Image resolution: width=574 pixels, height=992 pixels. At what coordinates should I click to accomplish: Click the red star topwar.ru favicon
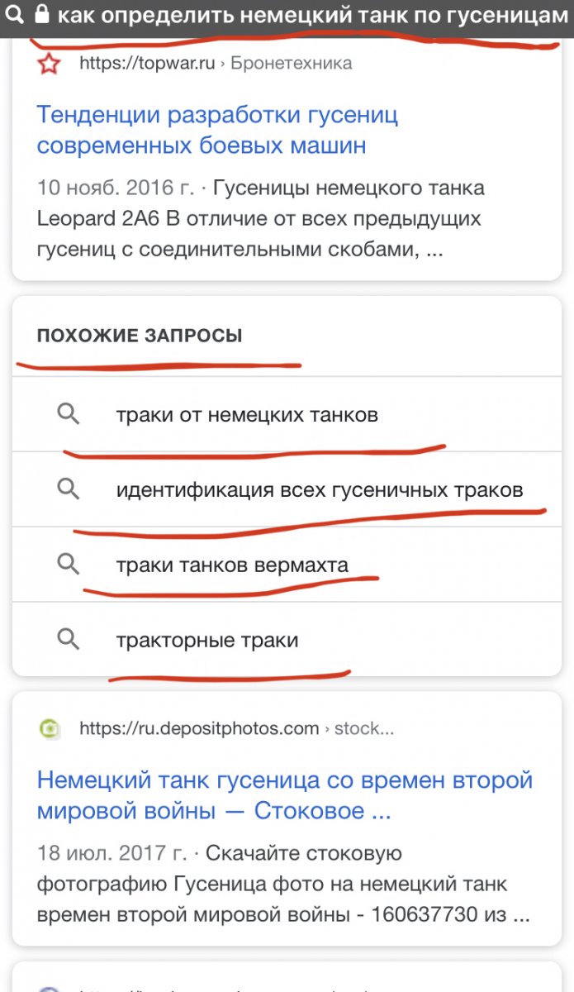50,64
